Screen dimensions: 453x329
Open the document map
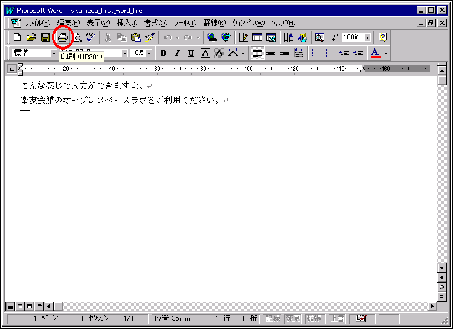[320, 37]
